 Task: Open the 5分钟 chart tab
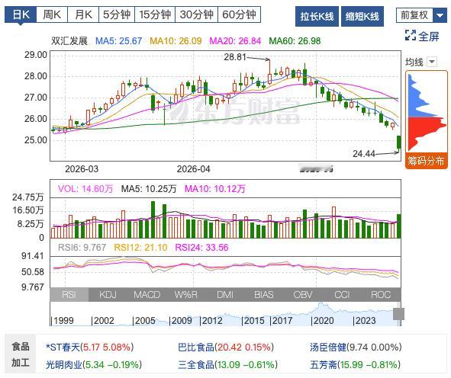point(117,14)
